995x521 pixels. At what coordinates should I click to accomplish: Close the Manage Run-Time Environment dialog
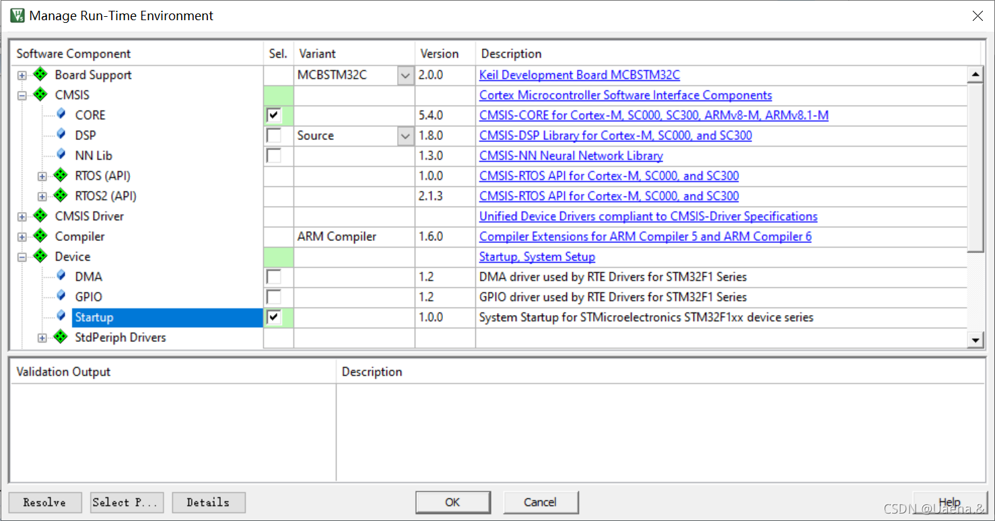tap(977, 15)
